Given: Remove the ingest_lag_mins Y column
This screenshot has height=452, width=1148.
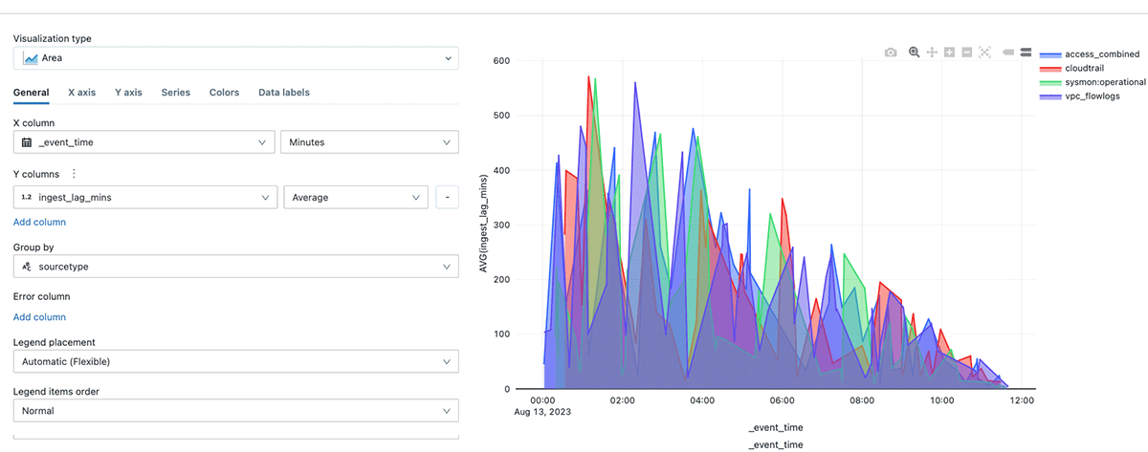Looking at the screenshot, I should pos(446,198).
